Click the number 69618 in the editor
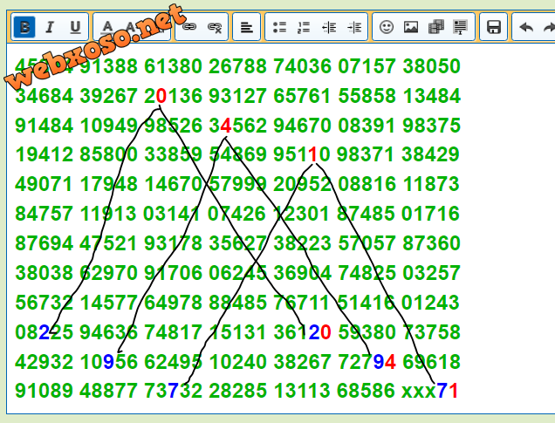 tap(431, 362)
